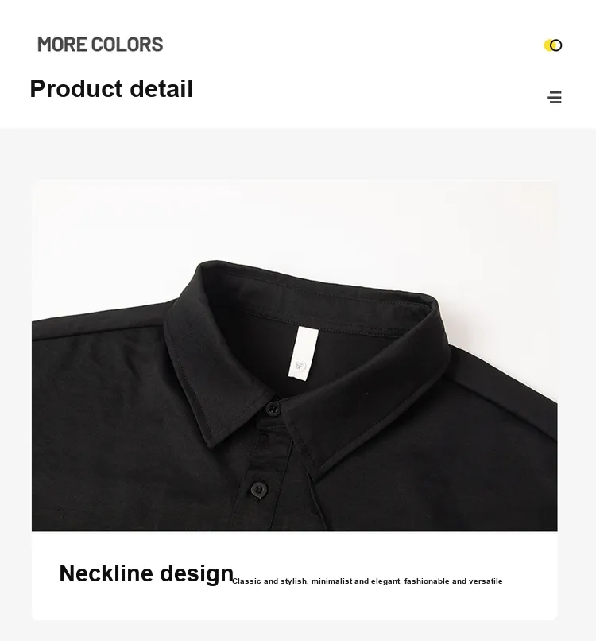This screenshot has width=596, height=641.
Task: Click the white size label inside collar
Action: tap(303, 353)
